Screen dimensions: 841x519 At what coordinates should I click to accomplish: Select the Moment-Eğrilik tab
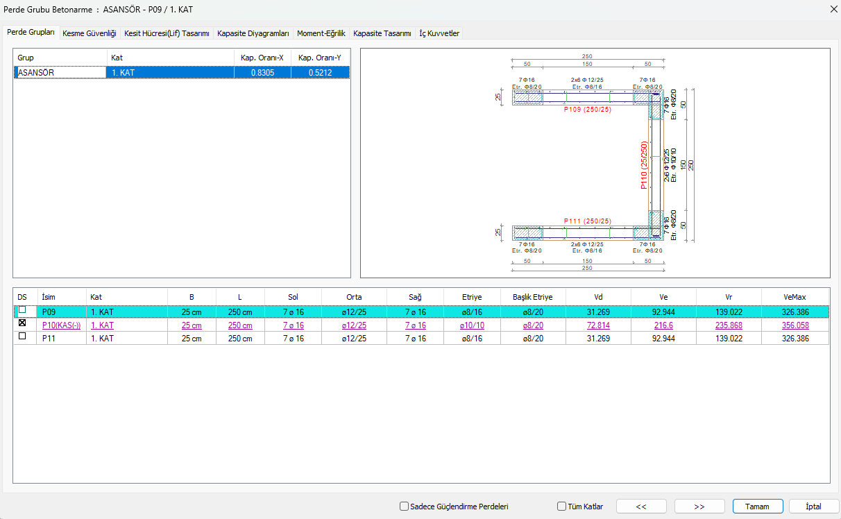coord(321,33)
